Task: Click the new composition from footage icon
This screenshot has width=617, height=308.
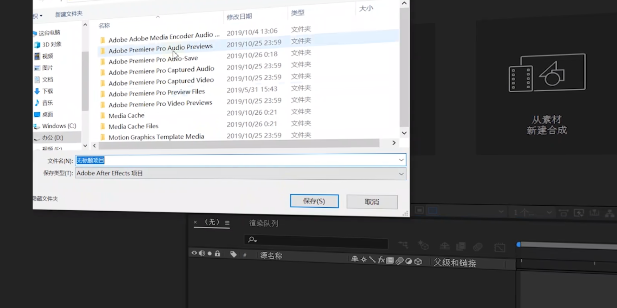Action: [x=547, y=73]
